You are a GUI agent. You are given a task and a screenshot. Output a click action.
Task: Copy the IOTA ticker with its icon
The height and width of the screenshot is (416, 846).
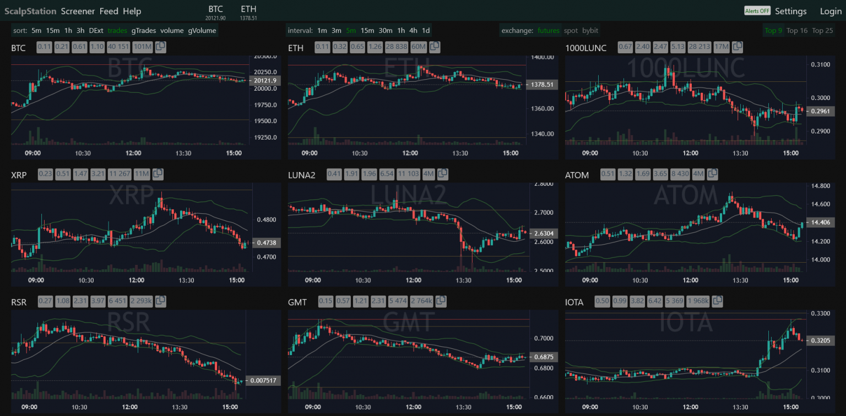pos(717,301)
